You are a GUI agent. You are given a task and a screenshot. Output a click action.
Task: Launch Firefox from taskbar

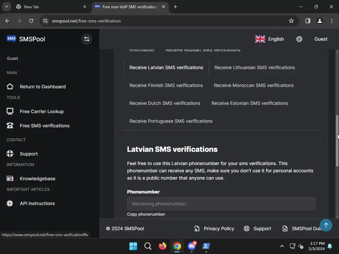click(162, 246)
